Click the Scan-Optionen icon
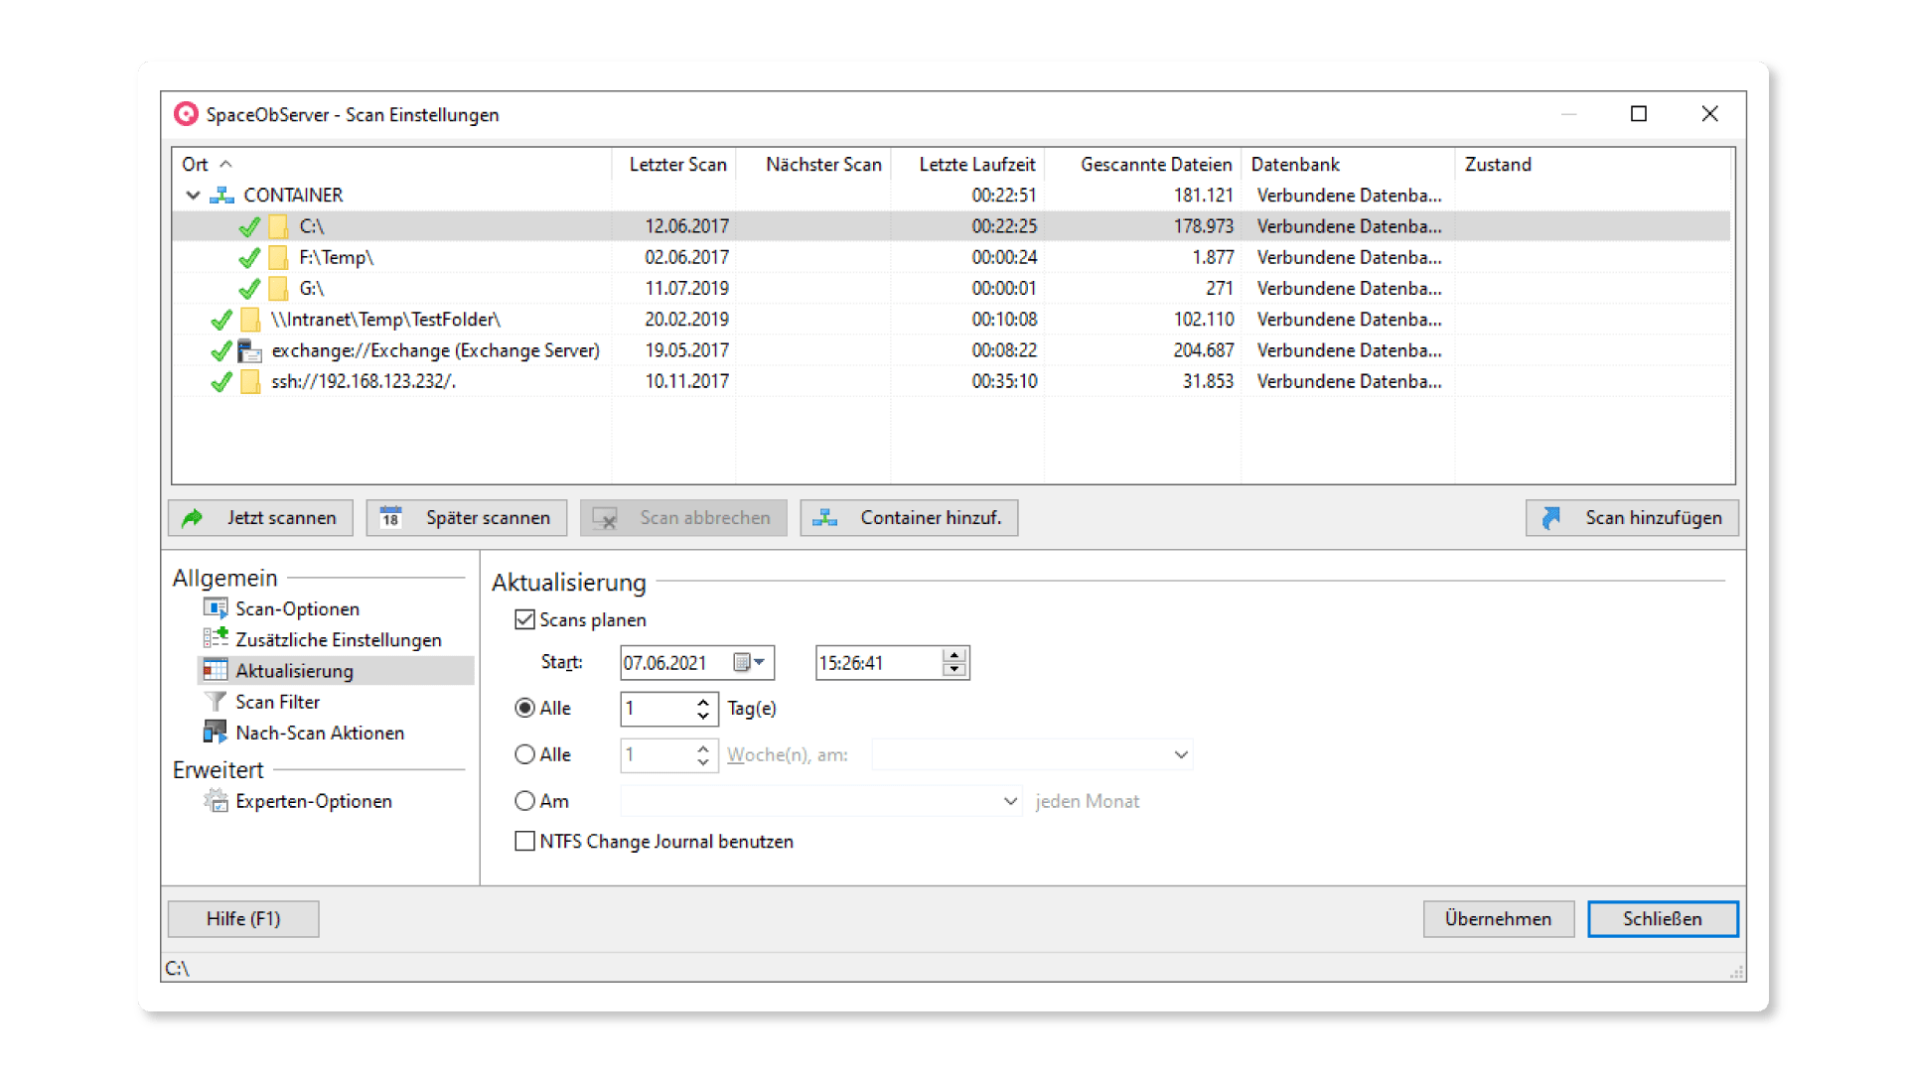 coord(216,608)
